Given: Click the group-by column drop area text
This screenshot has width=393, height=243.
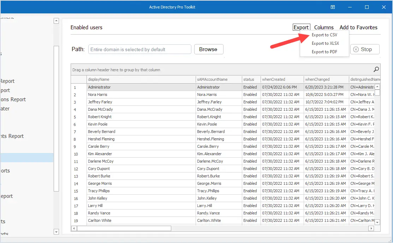Looking at the screenshot, I should (x=116, y=70).
